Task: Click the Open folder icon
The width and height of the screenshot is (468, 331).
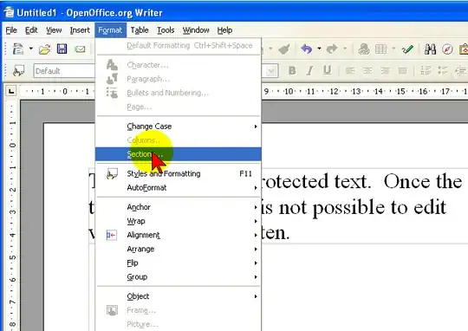Action: (44, 49)
